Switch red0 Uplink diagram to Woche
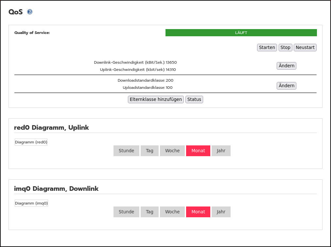Screen dimensions: 331x247 point(172,151)
